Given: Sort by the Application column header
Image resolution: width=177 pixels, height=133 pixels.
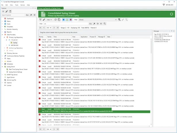Looking at the screenshot, I should click(x=84, y=37).
